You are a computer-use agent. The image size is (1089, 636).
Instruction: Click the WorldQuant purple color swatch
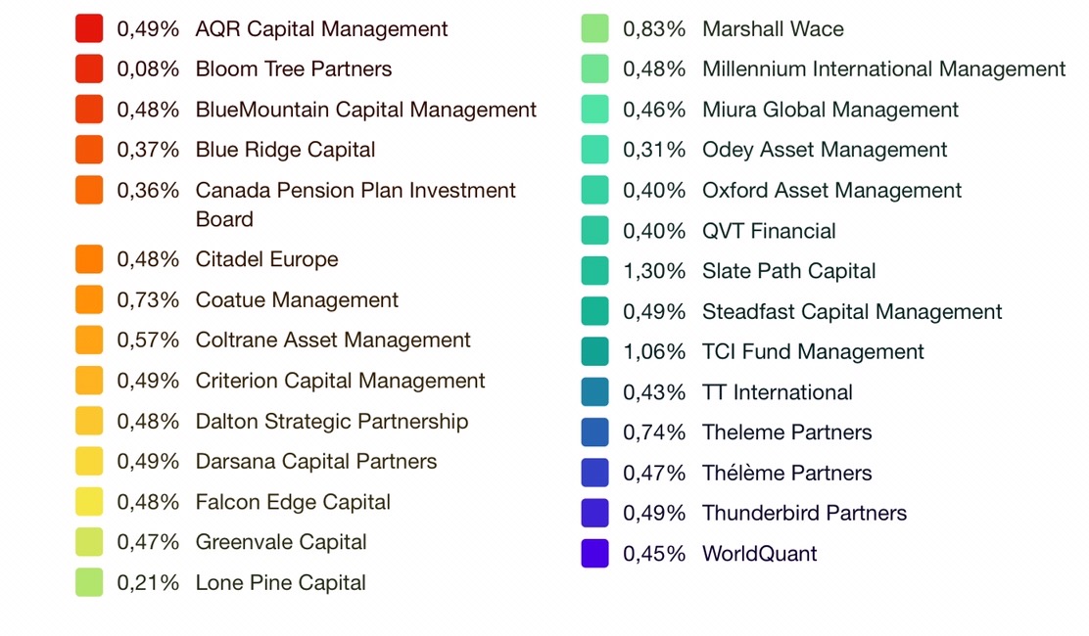pyautogui.click(x=594, y=554)
